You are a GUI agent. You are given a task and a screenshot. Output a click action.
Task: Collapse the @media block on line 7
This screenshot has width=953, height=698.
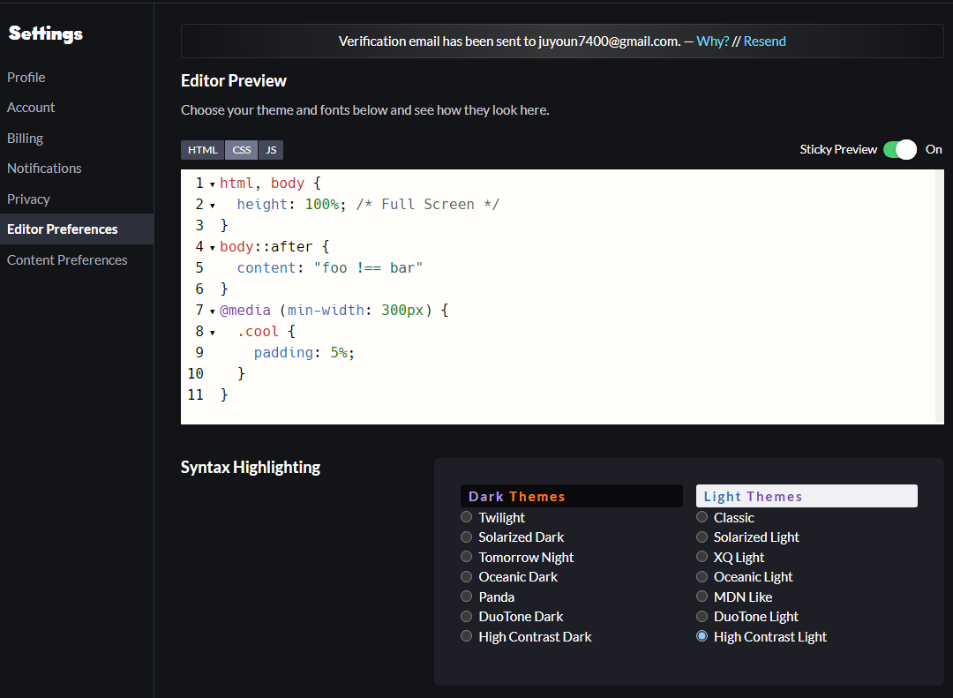click(x=212, y=311)
